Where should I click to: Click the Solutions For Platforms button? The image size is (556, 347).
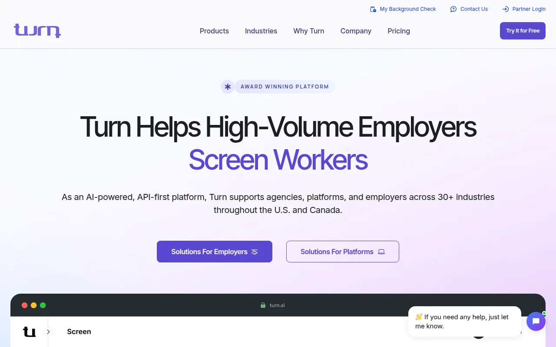(x=343, y=252)
